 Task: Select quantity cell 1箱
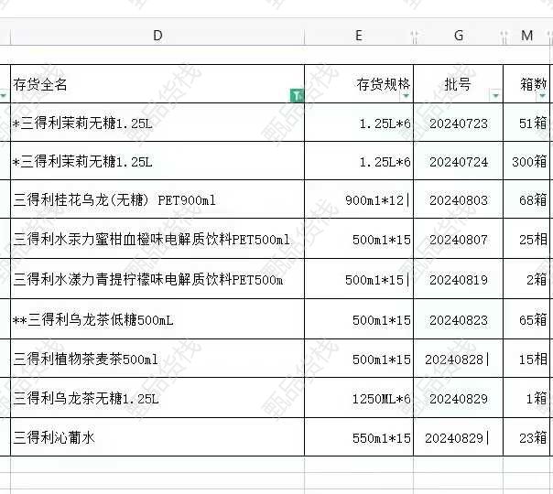click(526, 398)
